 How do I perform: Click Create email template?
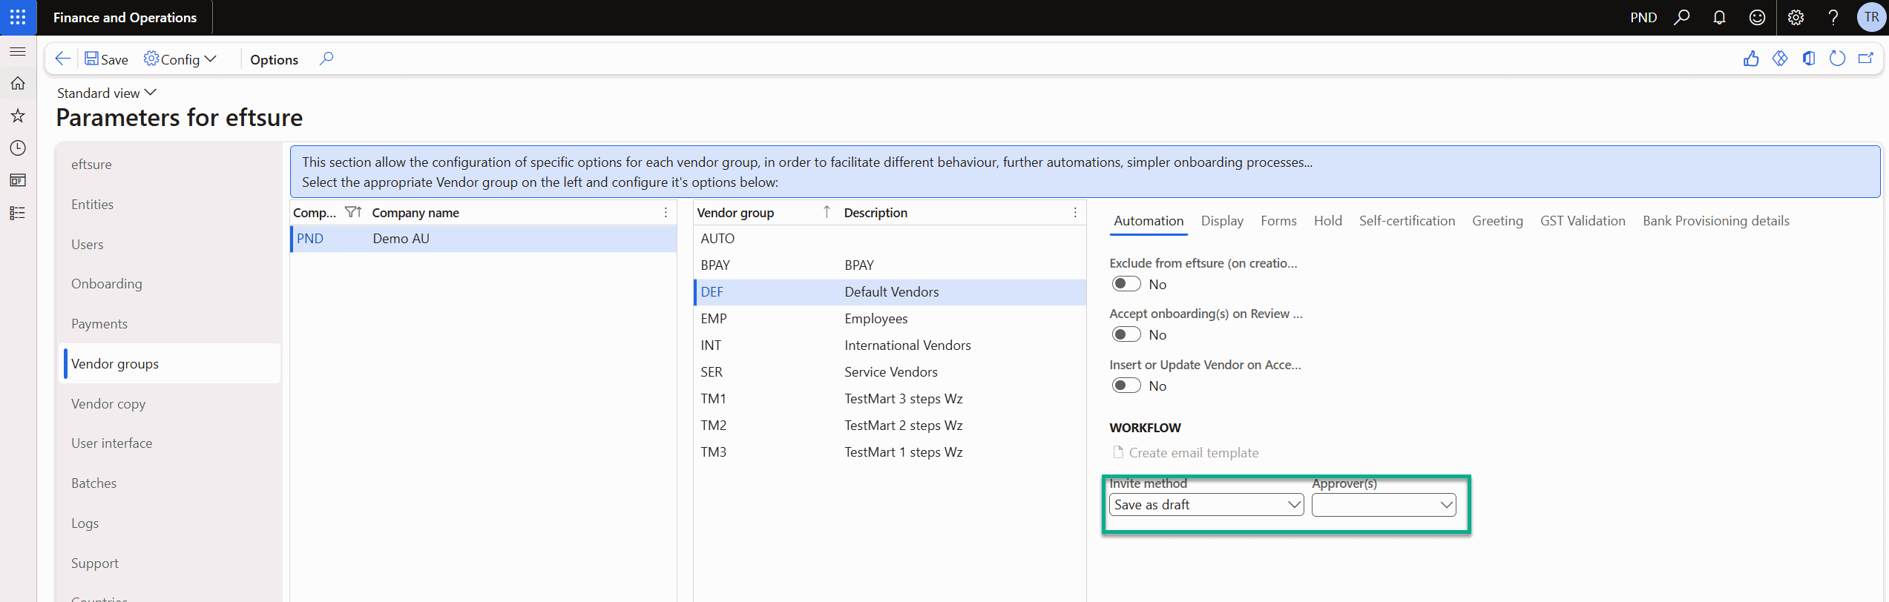[1186, 453]
